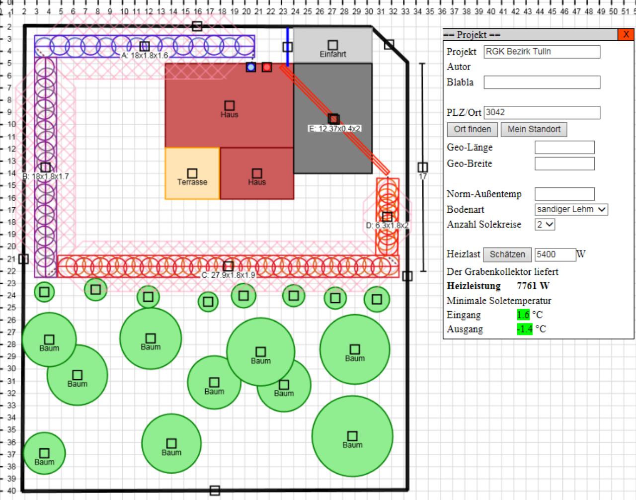Focus the Heizlast field showing 5400
Viewport: 636px width, 500px height.
(x=556, y=254)
